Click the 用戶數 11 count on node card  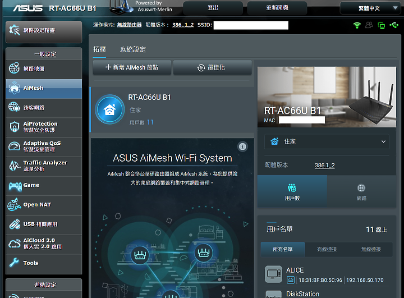point(141,122)
